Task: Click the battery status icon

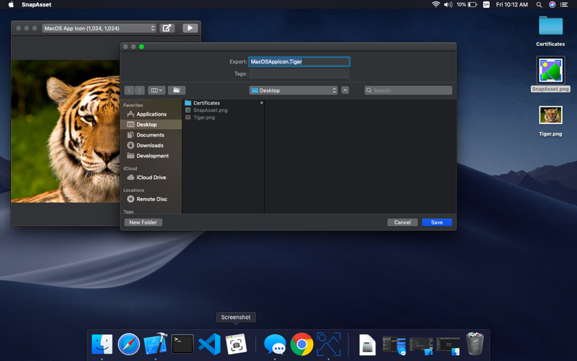Action: tap(472, 4)
